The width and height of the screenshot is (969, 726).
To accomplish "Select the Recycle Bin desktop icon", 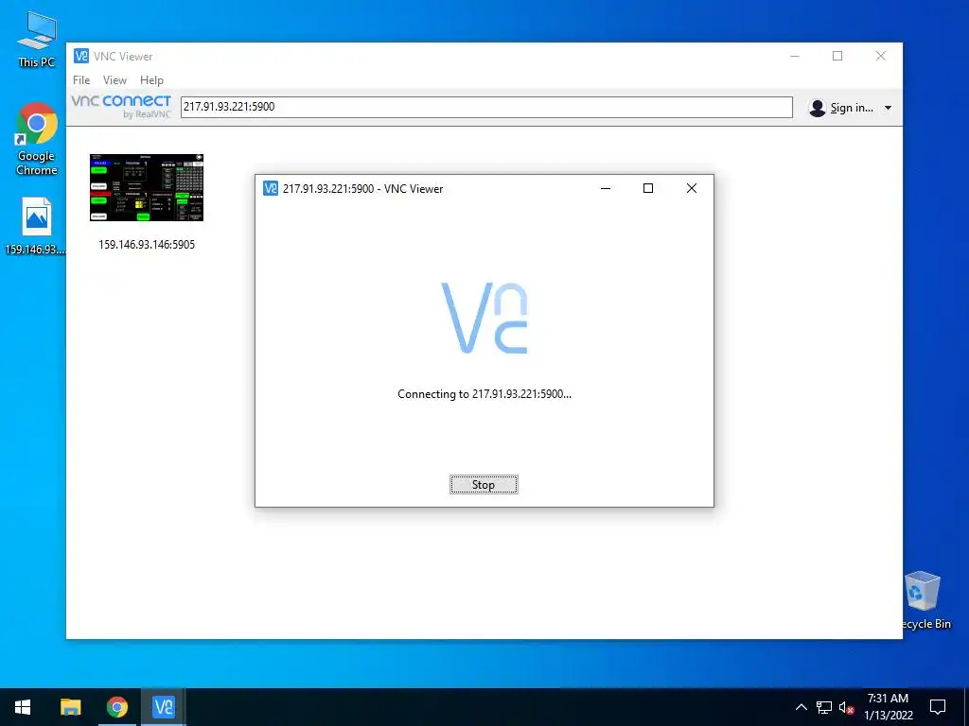I will [924, 600].
